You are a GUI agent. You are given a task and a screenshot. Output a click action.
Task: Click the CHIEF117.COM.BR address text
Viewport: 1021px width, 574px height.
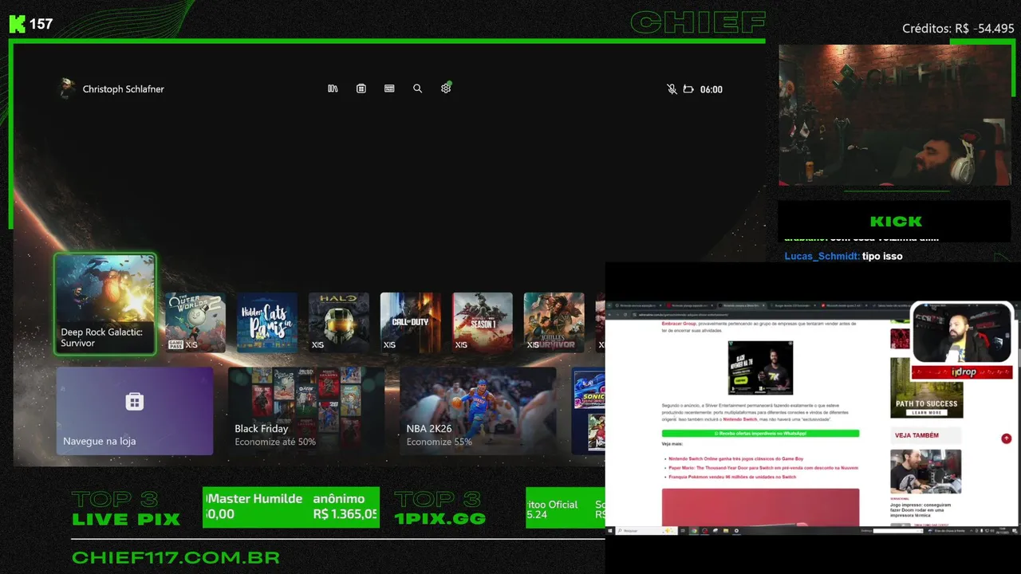coord(175,557)
